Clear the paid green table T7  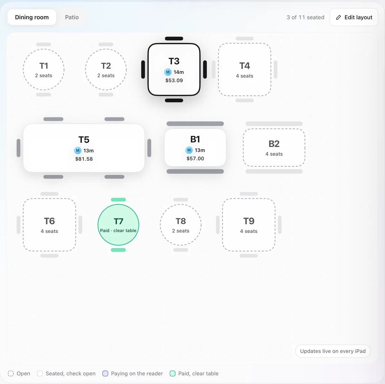[118, 225]
